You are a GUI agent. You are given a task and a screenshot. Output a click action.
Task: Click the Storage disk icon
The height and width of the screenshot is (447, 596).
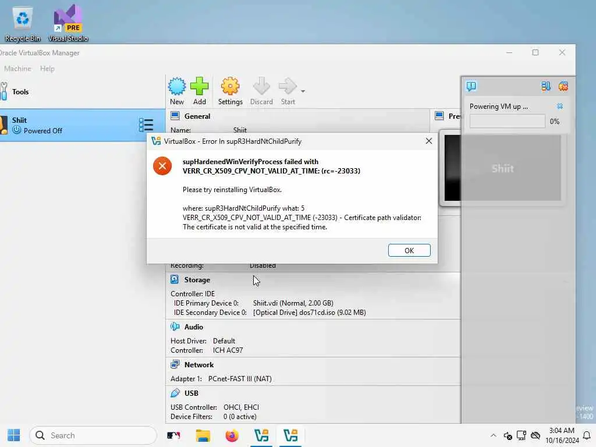click(175, 279)
